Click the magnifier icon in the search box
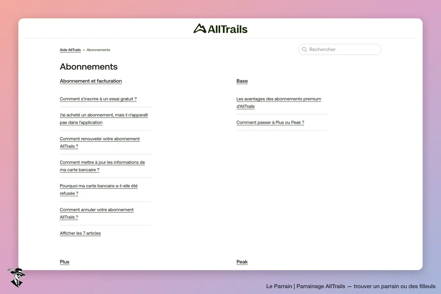Viewport: 441px width, 294px height. [x=304, y=49]
